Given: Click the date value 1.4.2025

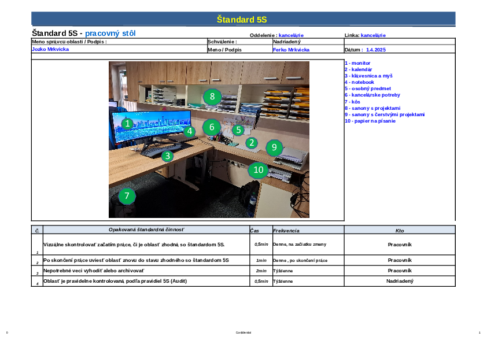Looking at the screenshot, I should [x=376, y=50].
